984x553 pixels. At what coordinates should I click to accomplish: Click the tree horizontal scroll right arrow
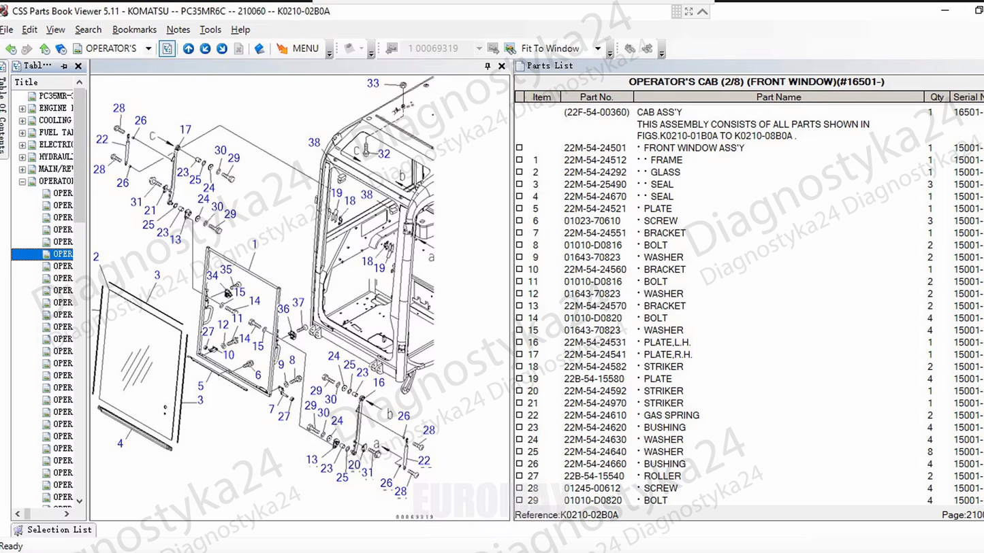[x=66, y=514]
